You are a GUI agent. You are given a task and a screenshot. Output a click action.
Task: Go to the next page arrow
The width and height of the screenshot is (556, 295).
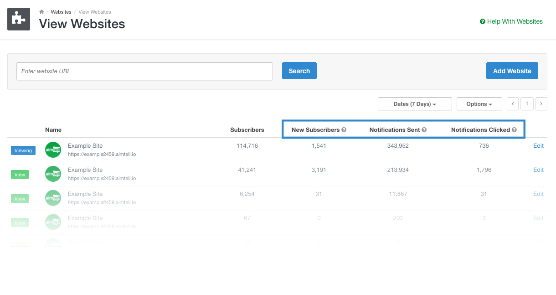(x=541, y=104)
